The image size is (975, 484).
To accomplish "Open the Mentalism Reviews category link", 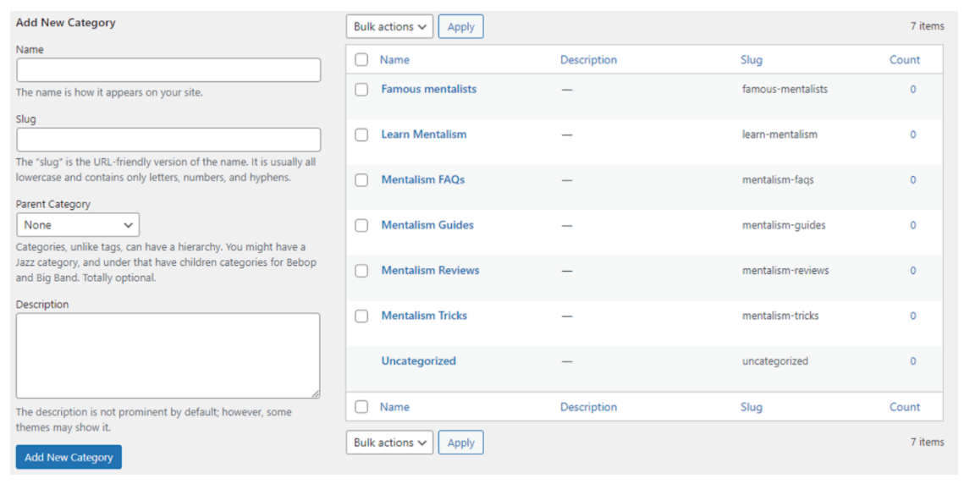I will [430, 271].
